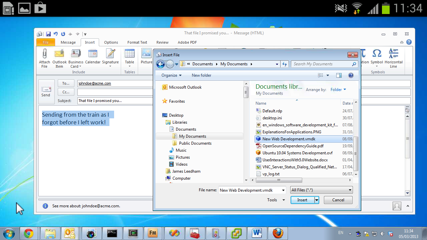
Task: Open Command Prompt from the taskbar
Action: click(111, 233)
